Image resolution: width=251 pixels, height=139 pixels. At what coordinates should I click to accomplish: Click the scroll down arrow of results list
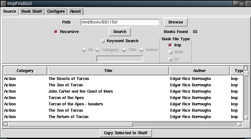(246, 118)
